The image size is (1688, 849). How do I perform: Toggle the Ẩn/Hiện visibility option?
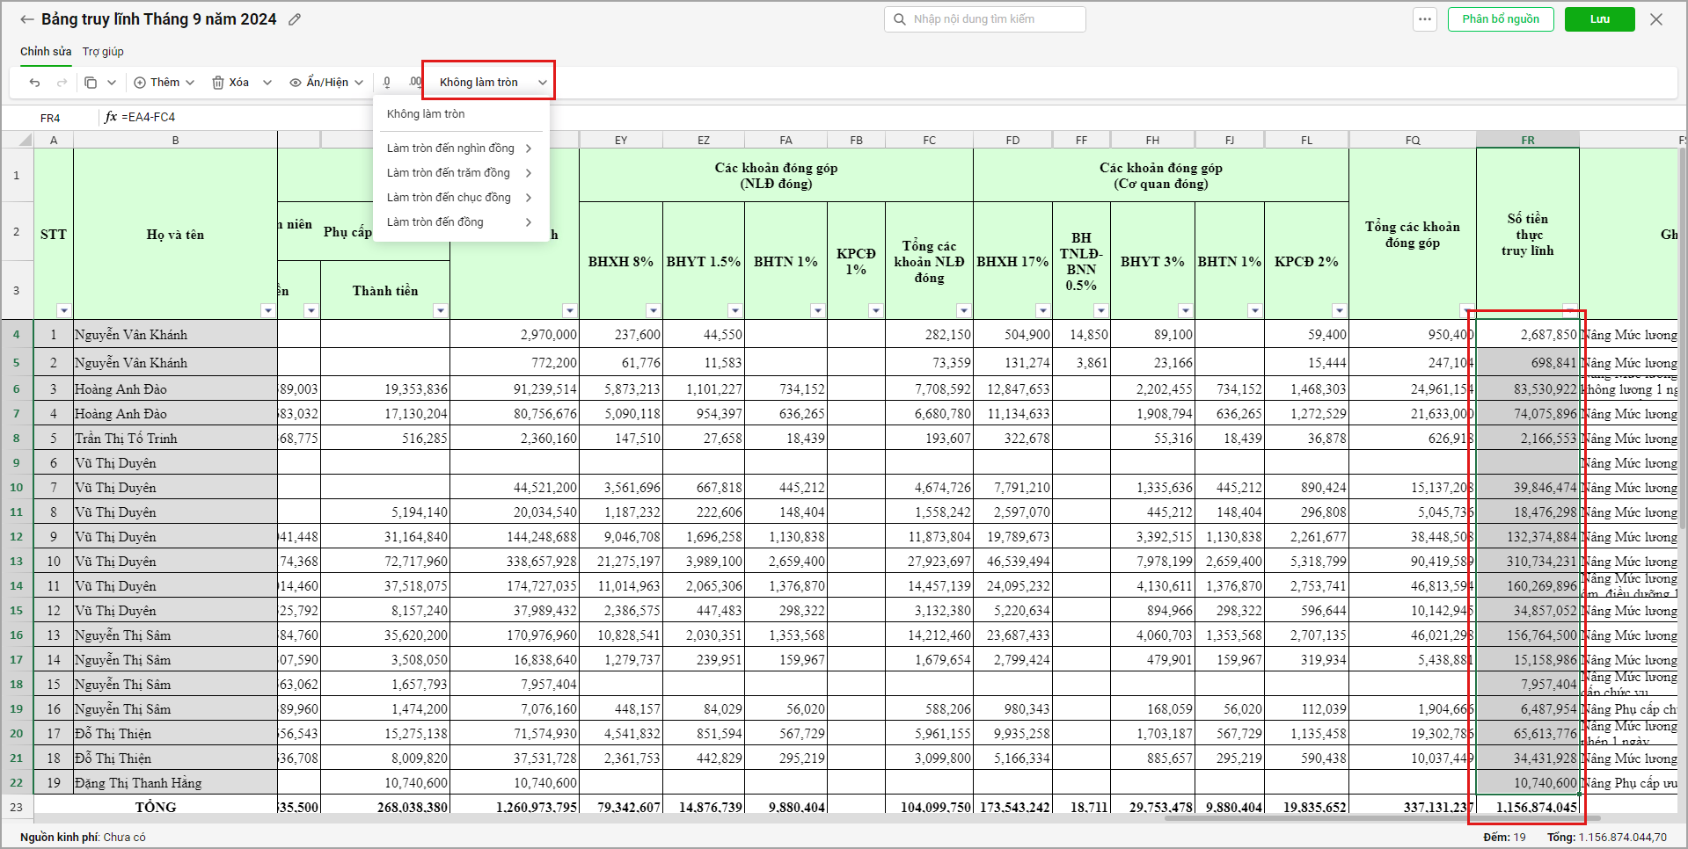(325, 83)
